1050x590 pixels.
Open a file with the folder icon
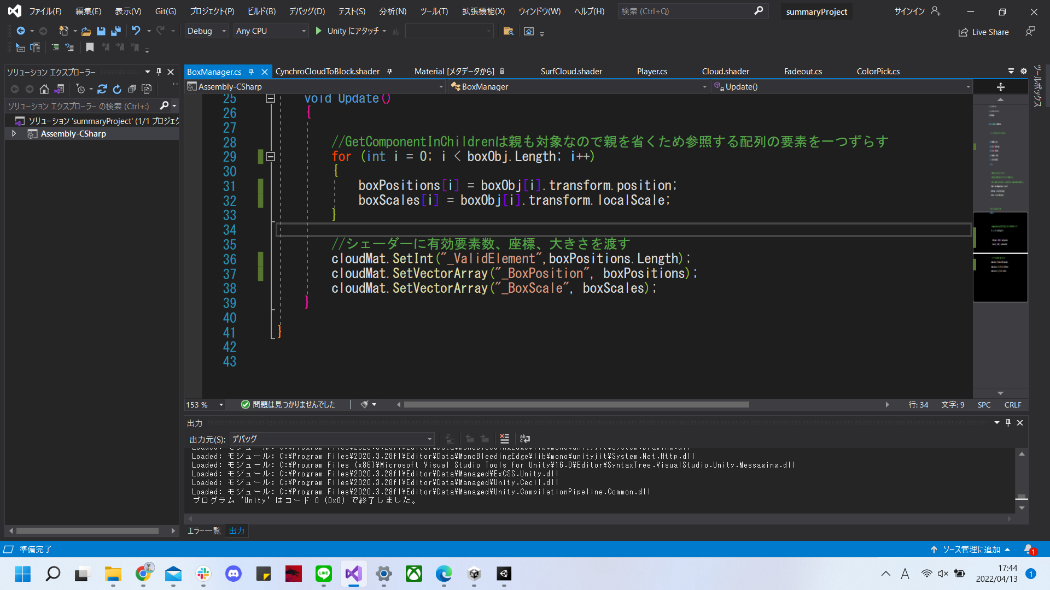86,31
